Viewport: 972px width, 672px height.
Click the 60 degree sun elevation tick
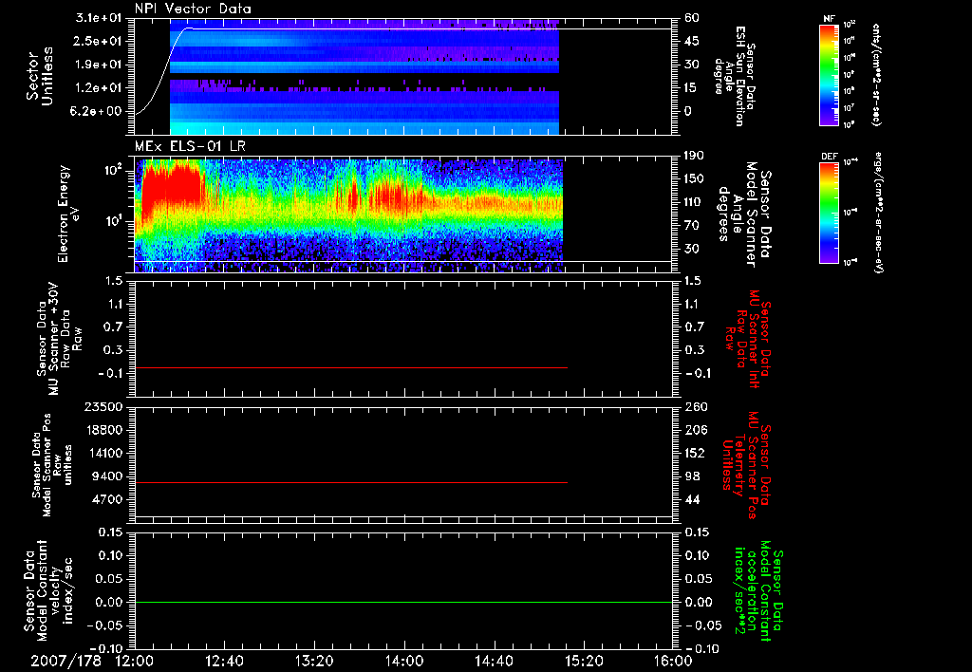click(x=691, y=17)
